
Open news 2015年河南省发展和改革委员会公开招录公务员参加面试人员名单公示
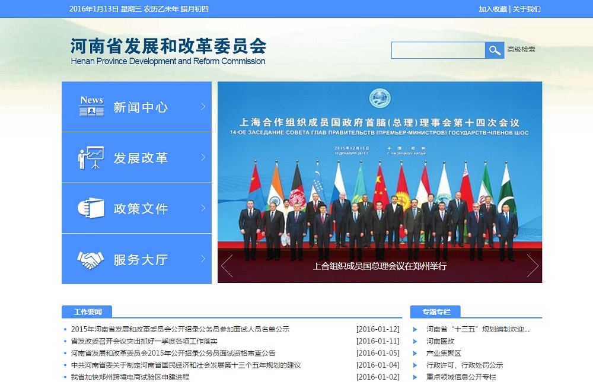click(x=180, y=329)
